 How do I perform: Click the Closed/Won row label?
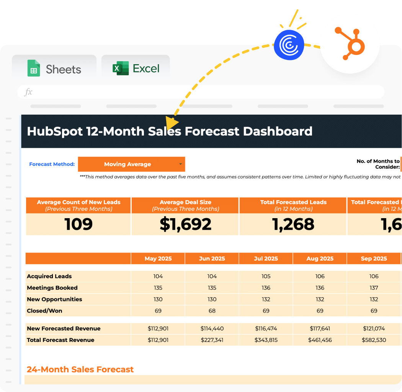pos(44,311)
